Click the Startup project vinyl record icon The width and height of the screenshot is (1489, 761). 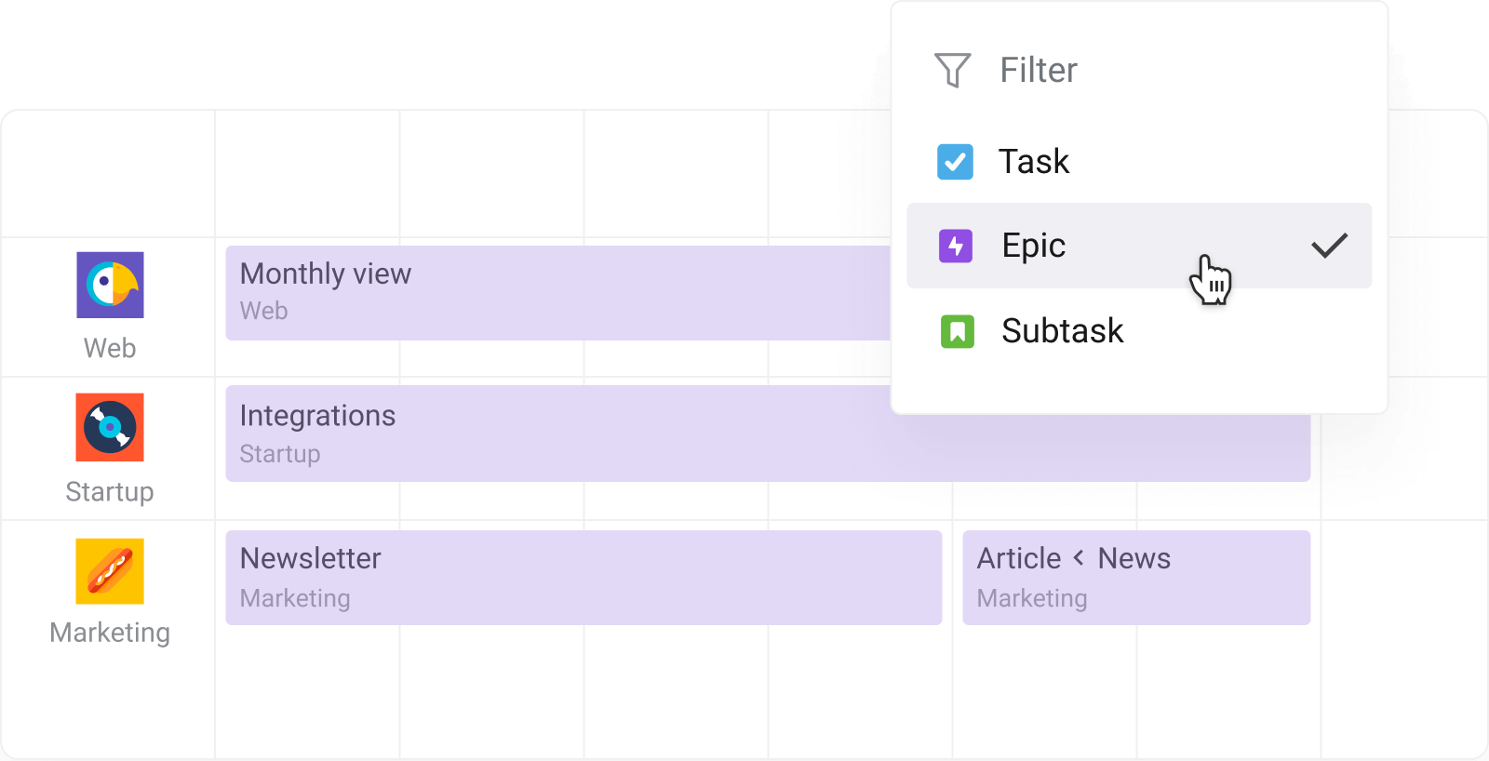coord(110,428)
